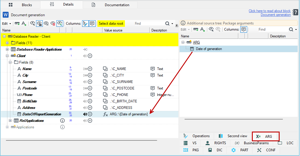Click the copy icon beside ..\C_NAME
The width and height of the screenshot is (300, 156).
click(105, 69)
